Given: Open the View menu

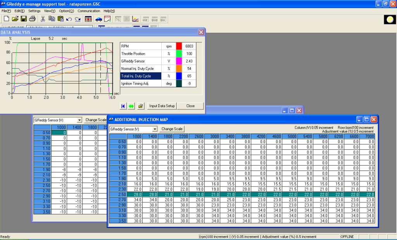Looking at the screenshot, I should tap(50, 11).
